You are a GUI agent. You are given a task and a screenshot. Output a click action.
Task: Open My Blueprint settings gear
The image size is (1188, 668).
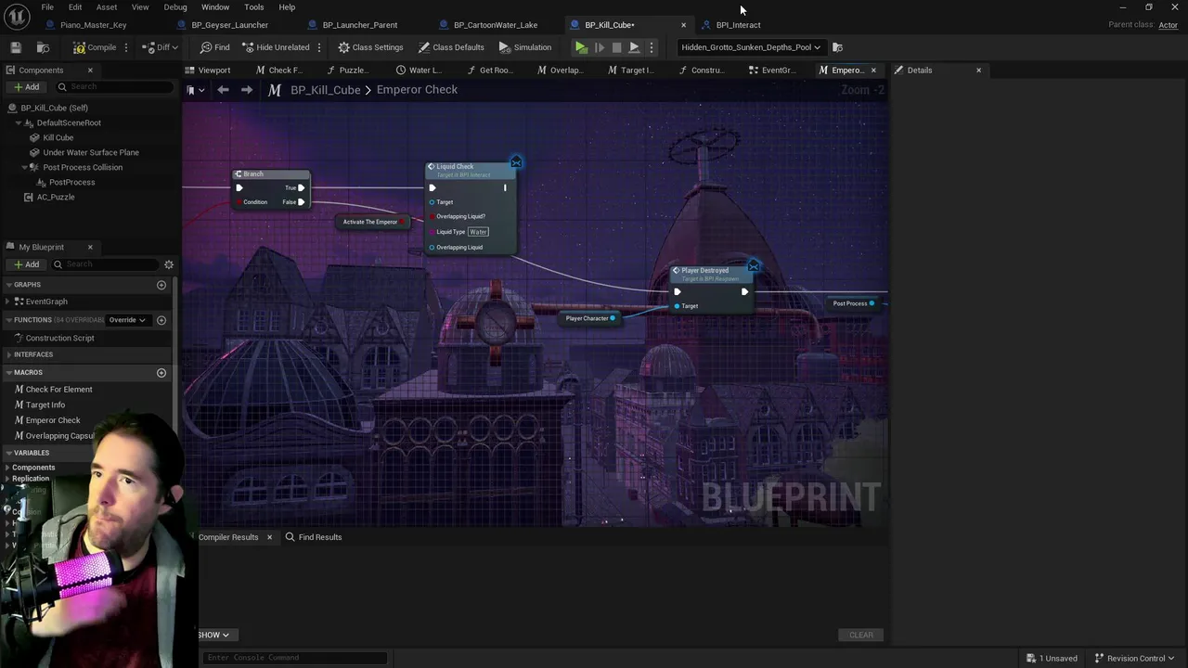coord(169,264)
